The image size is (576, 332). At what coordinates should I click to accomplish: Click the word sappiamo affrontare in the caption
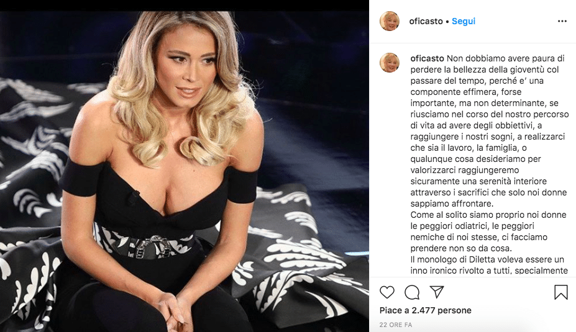[x=452, y=204]
